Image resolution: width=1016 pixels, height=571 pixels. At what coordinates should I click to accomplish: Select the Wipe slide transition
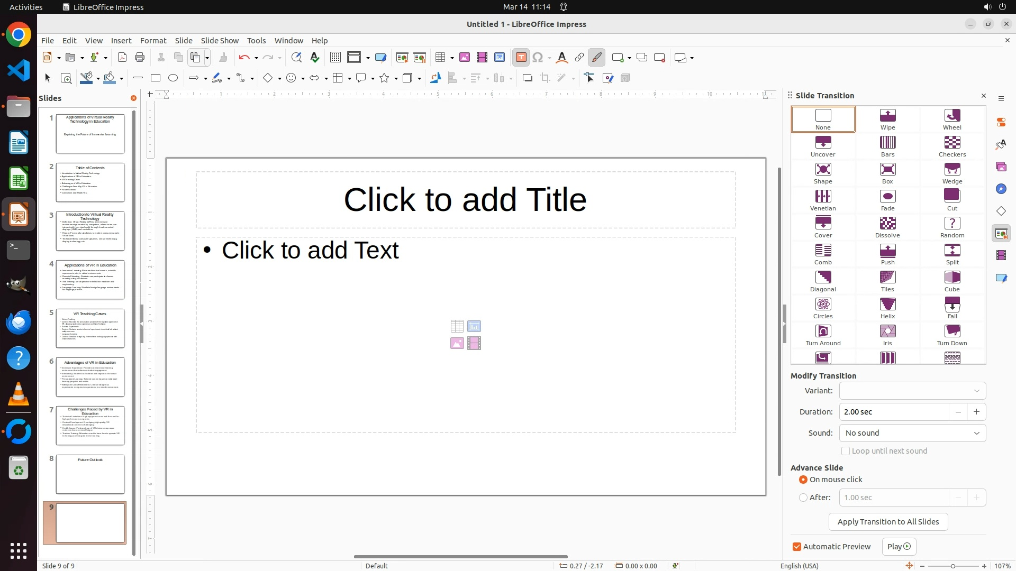887,119
